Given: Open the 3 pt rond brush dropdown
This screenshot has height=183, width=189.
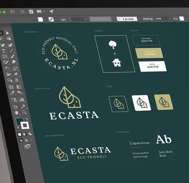Looking at the screenshot, I should pos(139,19).
